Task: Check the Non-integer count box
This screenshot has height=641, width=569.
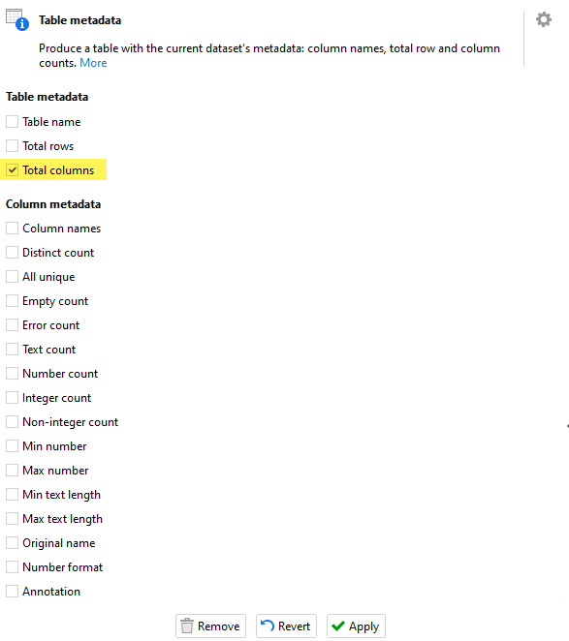Action: click(12, 421)
